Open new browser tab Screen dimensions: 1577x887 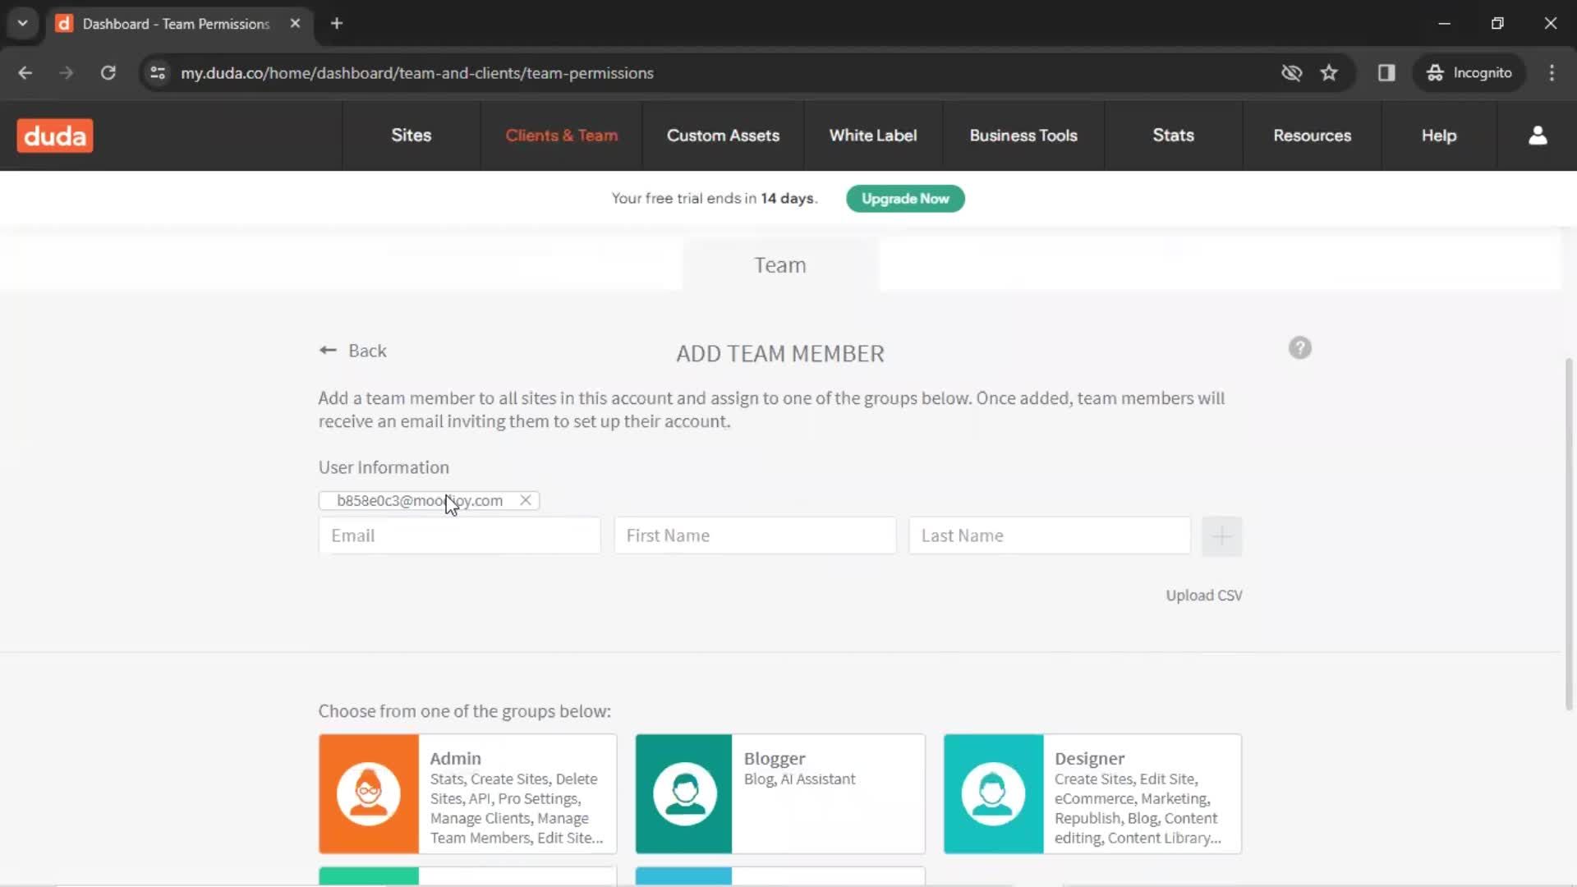[x=337, y=24]
